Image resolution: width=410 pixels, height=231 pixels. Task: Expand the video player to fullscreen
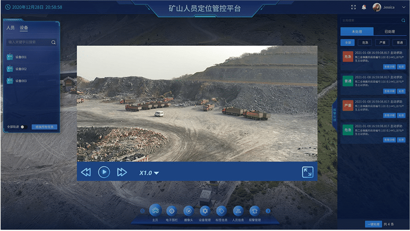coord(307,172)
